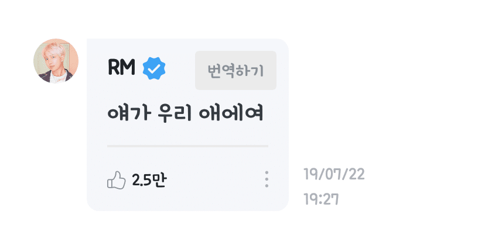
Task: Click the post date 19/07/22
Action: coord(334,174)
